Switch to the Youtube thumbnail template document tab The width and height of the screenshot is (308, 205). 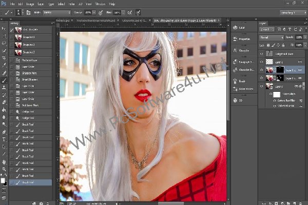tap(95, 20)
